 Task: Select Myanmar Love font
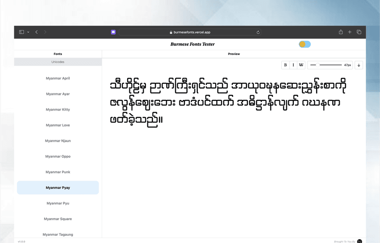pyautogui.click(x=58, y=125)
